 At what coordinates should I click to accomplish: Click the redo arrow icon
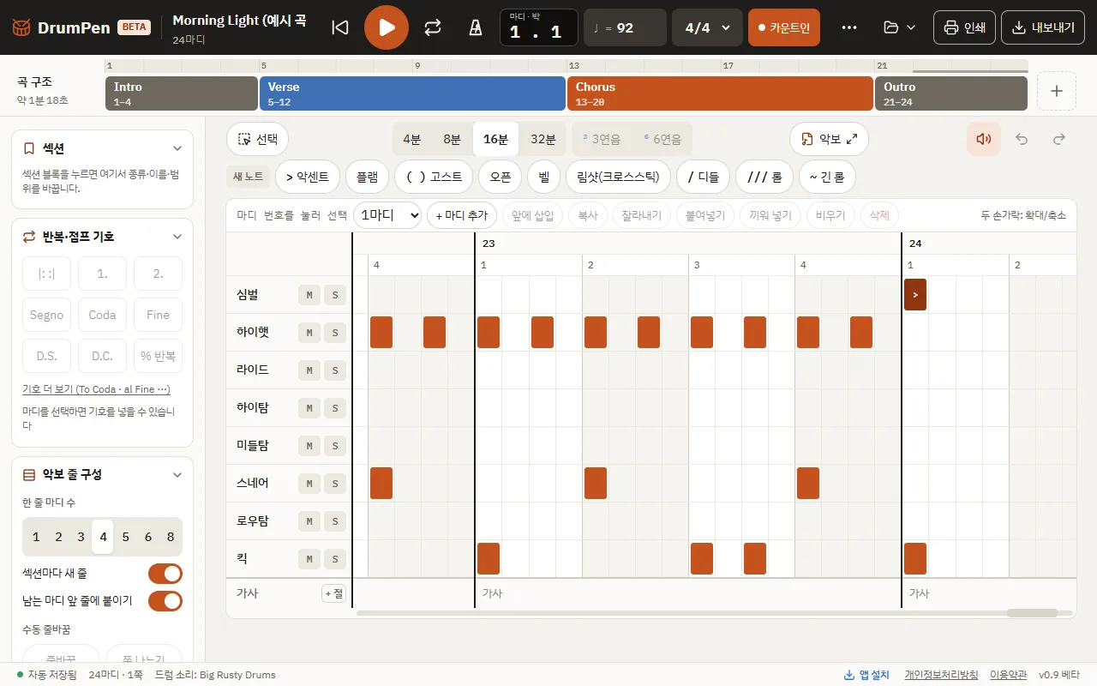click(1059, 139)
